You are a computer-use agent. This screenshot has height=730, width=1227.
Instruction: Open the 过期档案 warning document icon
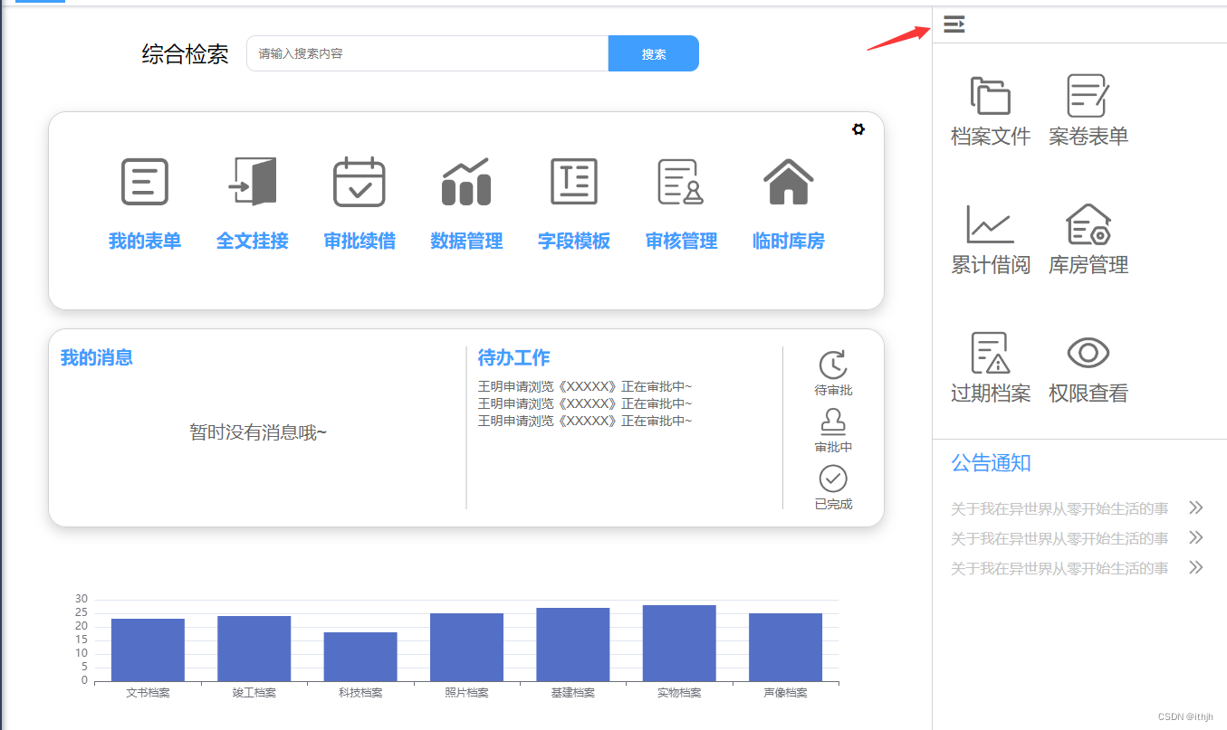990,353
